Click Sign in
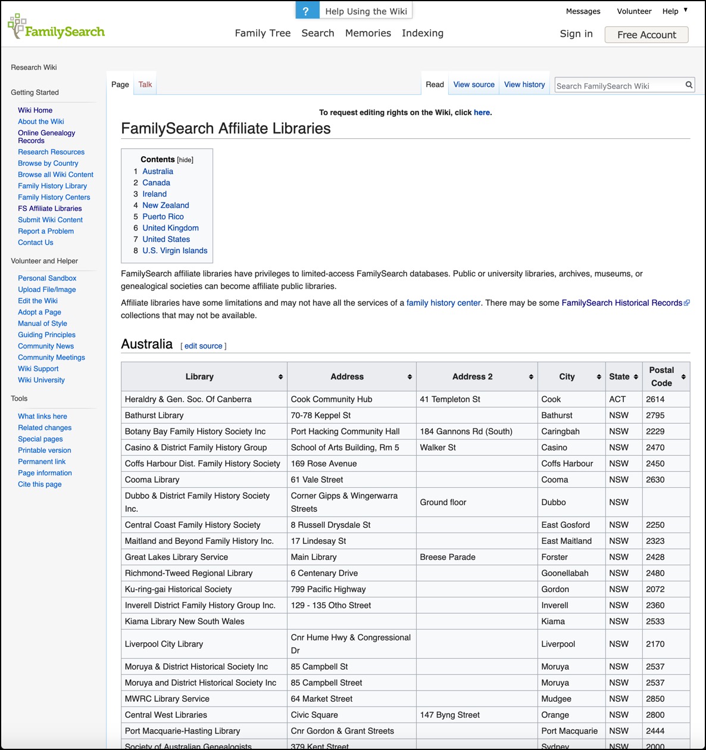706x750 pixels. (576, 34)
